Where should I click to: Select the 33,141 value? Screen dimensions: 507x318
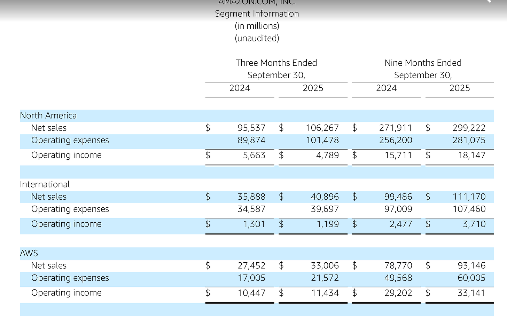click(x=472, y=293)
